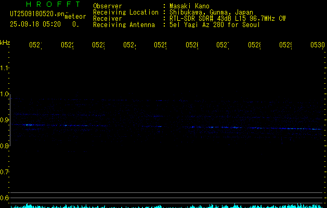Click the 0522 time marker
Viewport: 327px width, 208px height.
67,45
